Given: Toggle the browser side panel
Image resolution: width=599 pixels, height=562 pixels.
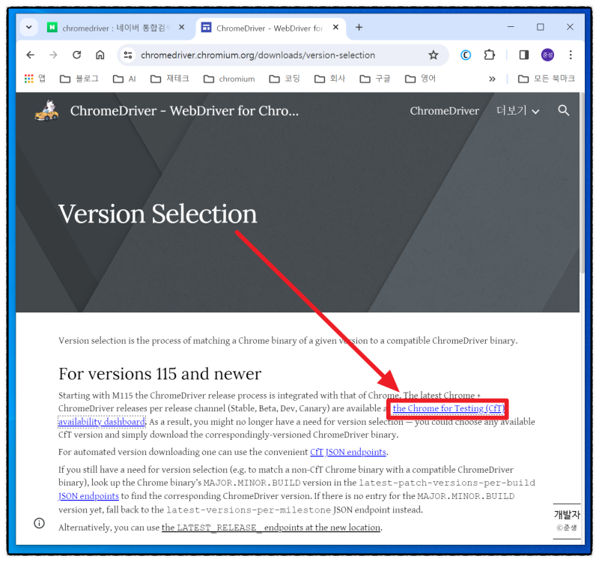Looking at the screenshot, I should coord(524,55).
